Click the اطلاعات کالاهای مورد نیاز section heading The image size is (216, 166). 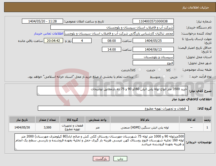tap(192, 99)
